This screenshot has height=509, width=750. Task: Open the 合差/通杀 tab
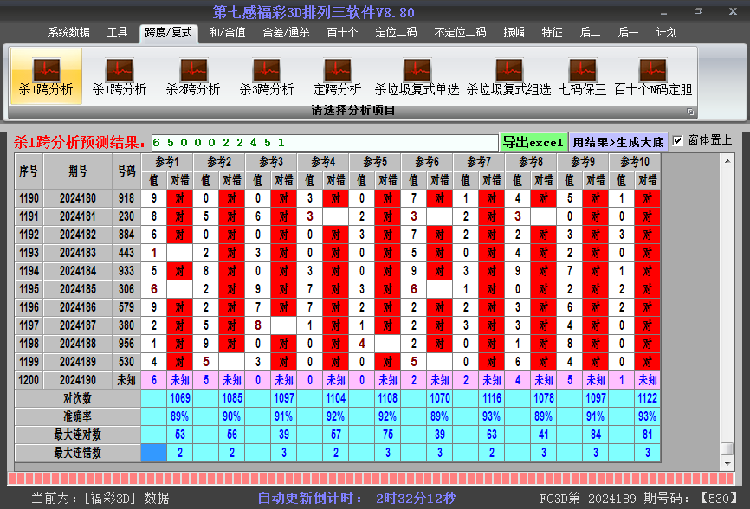pos(286,33)
